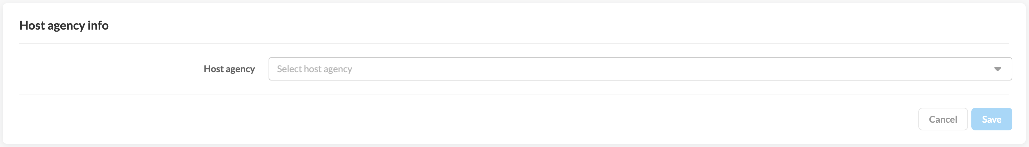This screenshot has width=1029, height=147.
Task: Expand the Select host agency combo box
Action: tap(639, 69)
